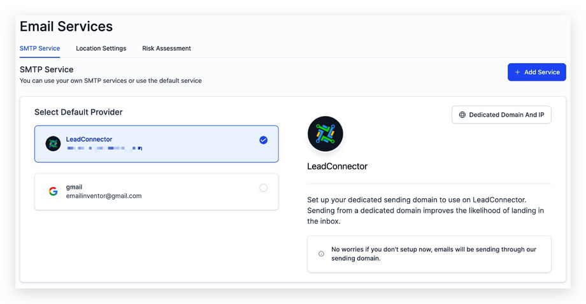Click the globe icon beside Dedicated Domain
586x304 pixels.
coord(462,115)
